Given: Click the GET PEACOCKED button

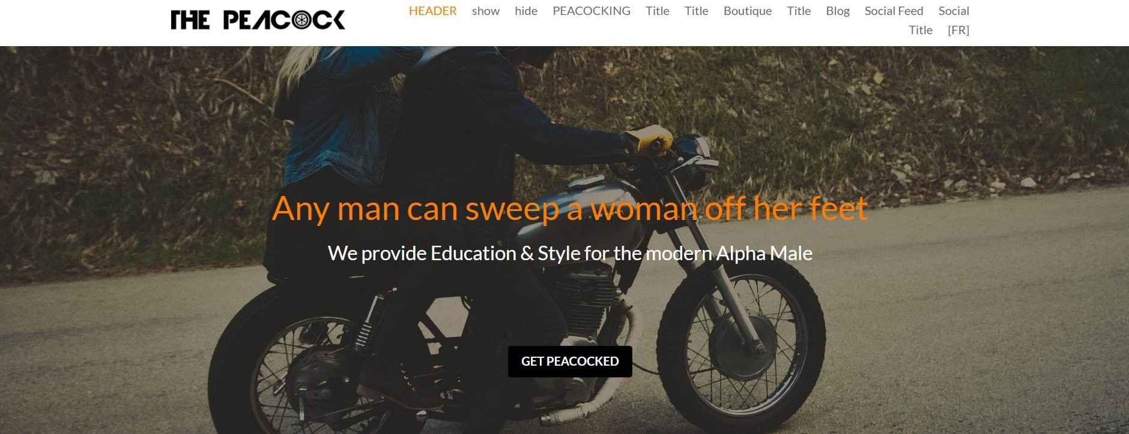Looking at the screenshot, I should click(x=570, y=361).
